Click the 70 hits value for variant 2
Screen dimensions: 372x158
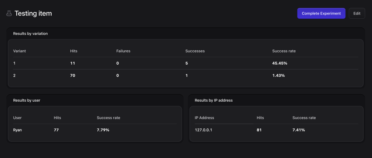(73, 75)
